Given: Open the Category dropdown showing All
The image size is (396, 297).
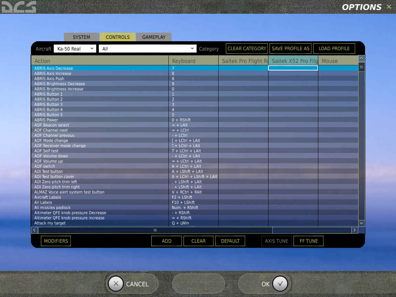Looking at the screenshot, I should tap(147, 49).
